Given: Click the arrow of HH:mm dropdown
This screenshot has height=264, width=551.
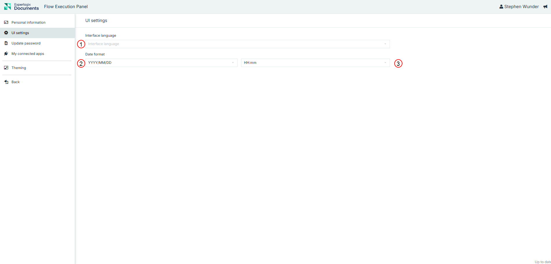Looking at the screenshot, I should 385,63.
